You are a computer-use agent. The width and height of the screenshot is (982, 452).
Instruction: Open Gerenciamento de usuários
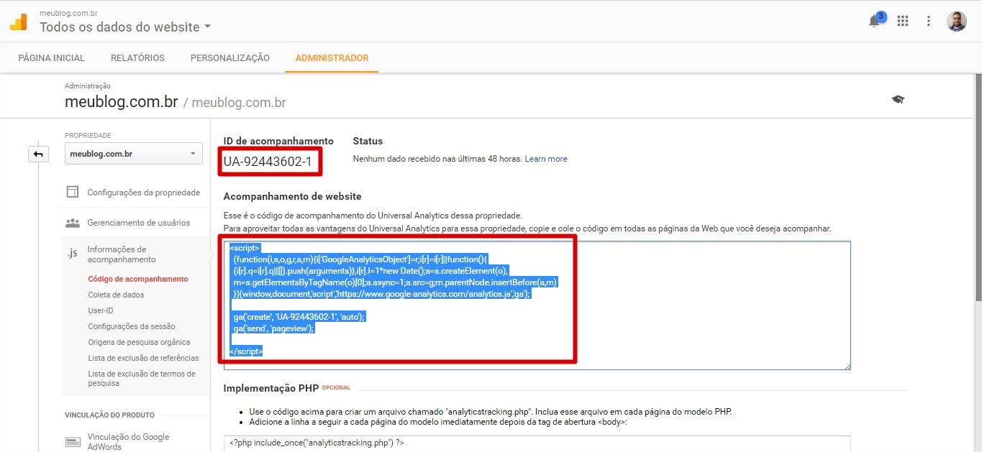(x=139, y=223)
